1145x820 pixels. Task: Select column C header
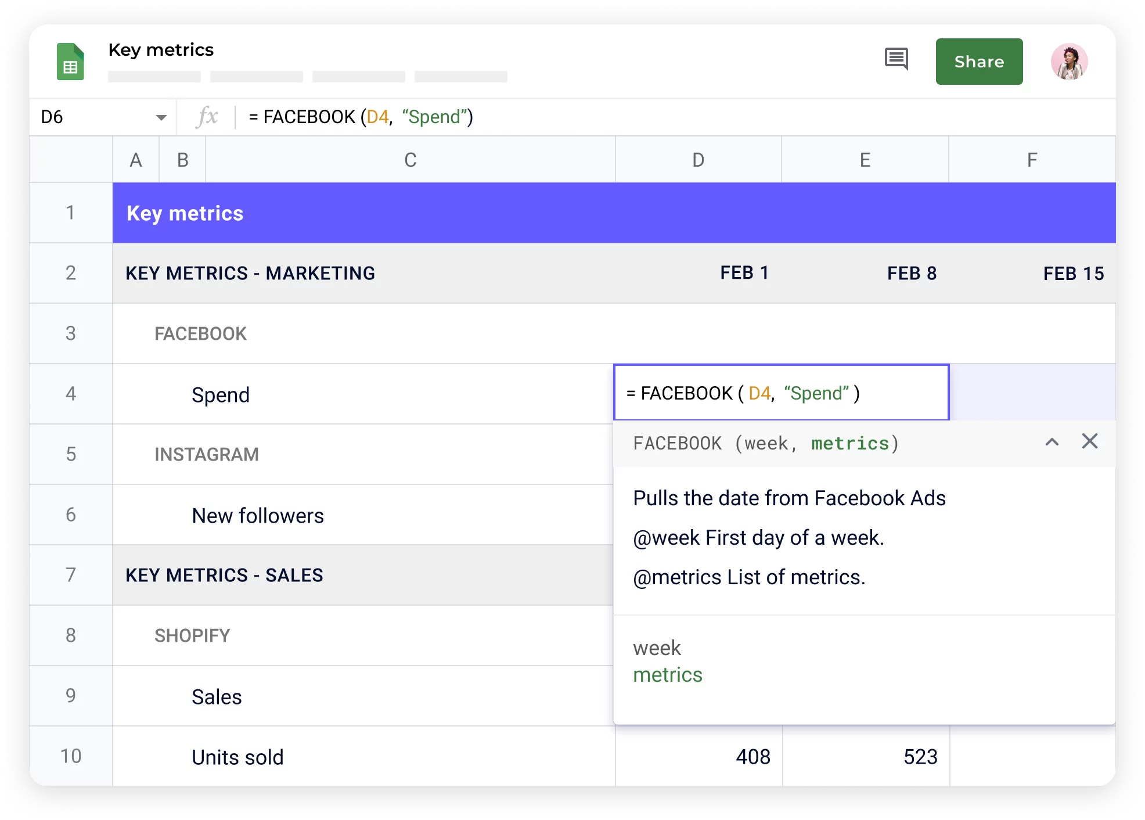(411, 160)
